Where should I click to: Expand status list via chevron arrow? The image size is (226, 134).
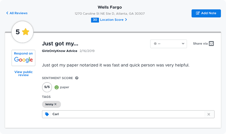[183, 44]
